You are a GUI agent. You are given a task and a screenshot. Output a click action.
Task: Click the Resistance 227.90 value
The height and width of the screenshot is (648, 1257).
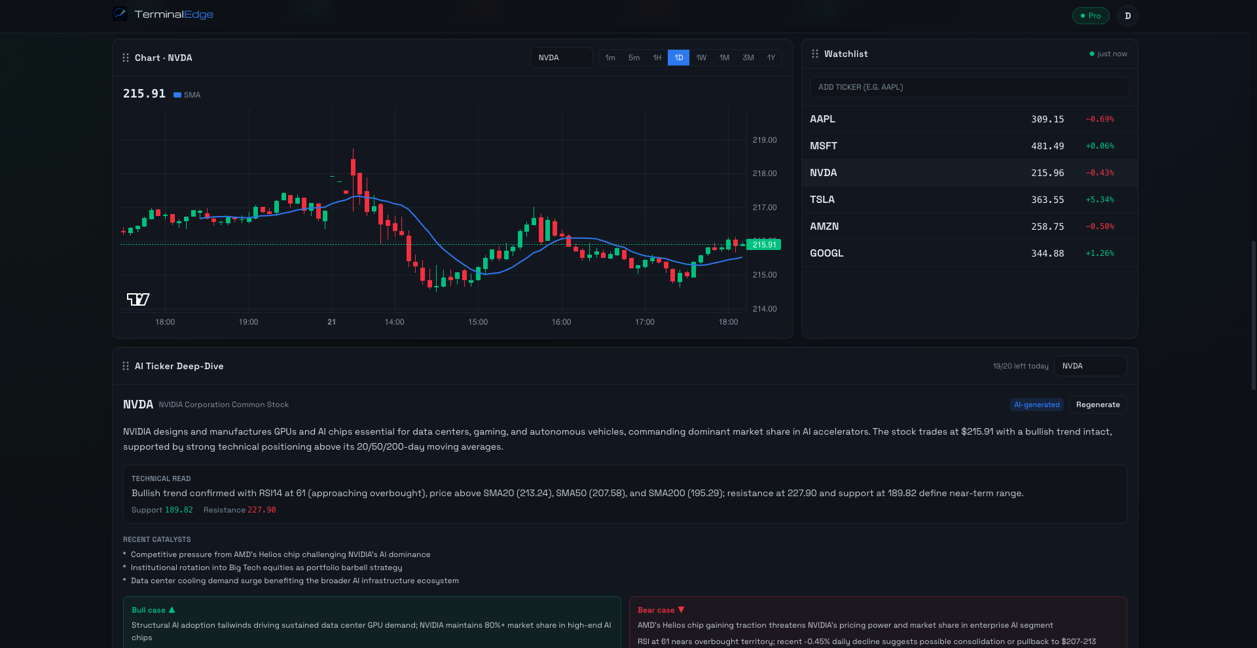click(x=262, y=510)
